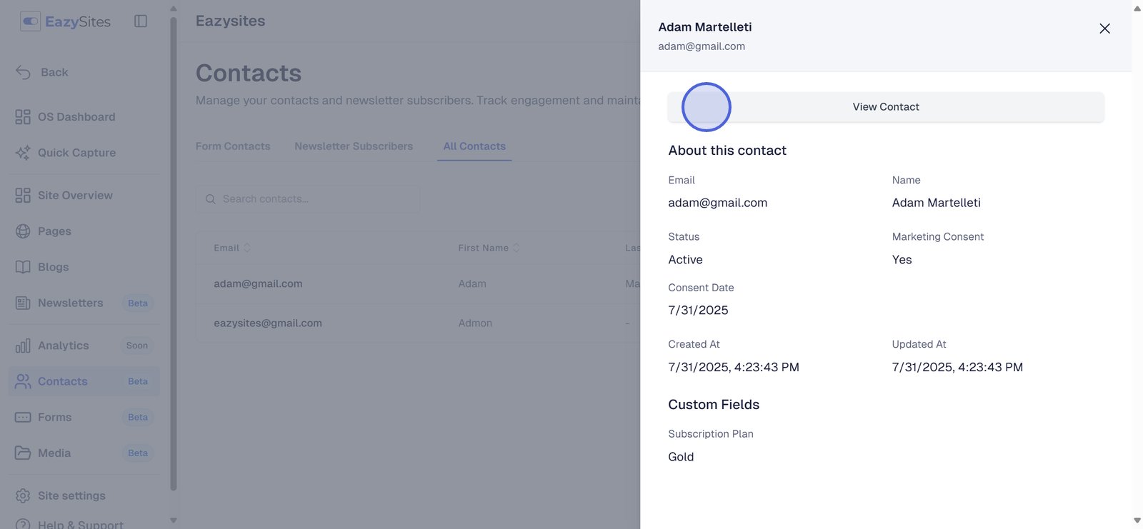The height and width of the screenshot is (529, 1143).
Task: Open Blogs book icon
Action: click(23, 267)
